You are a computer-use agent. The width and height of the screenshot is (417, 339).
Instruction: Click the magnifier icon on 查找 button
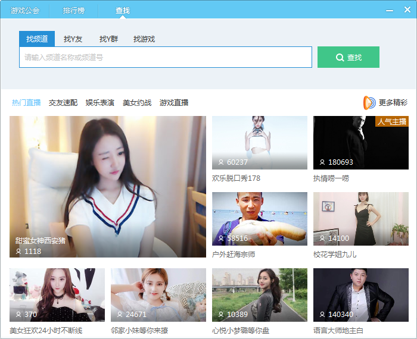(x=340, y=57)
